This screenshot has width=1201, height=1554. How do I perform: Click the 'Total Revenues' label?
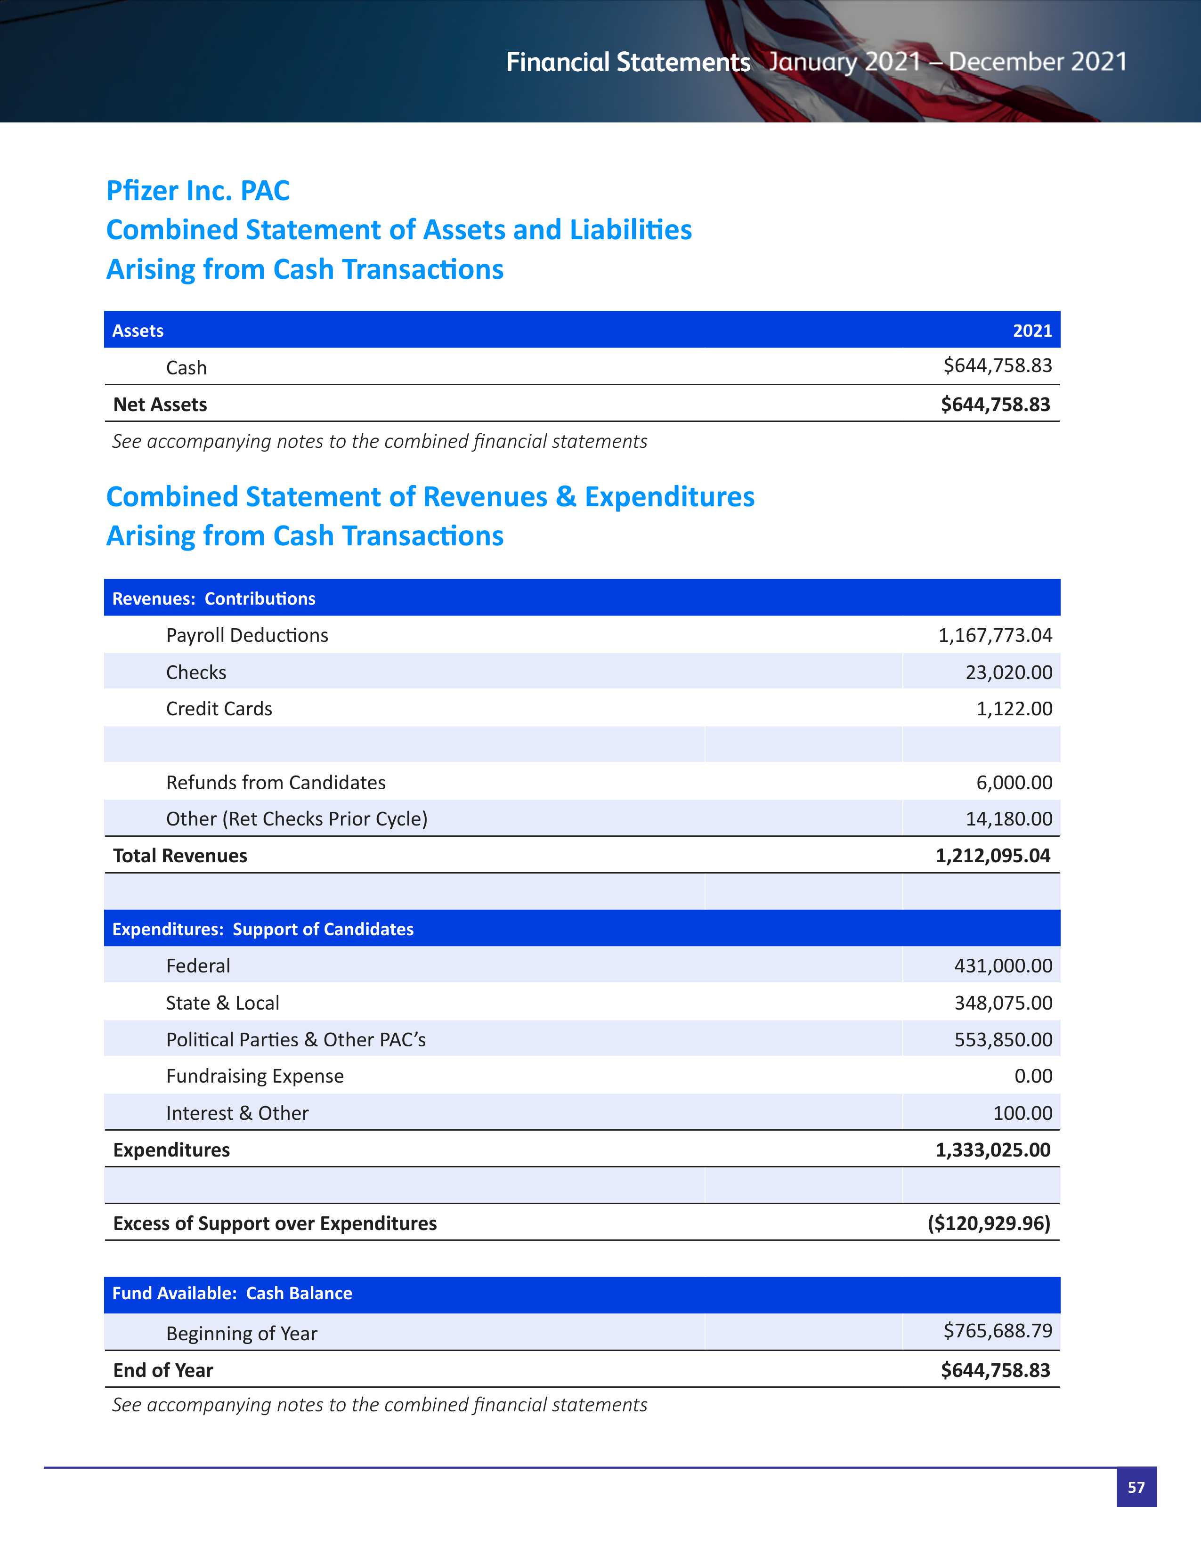[x=180, y=856]
